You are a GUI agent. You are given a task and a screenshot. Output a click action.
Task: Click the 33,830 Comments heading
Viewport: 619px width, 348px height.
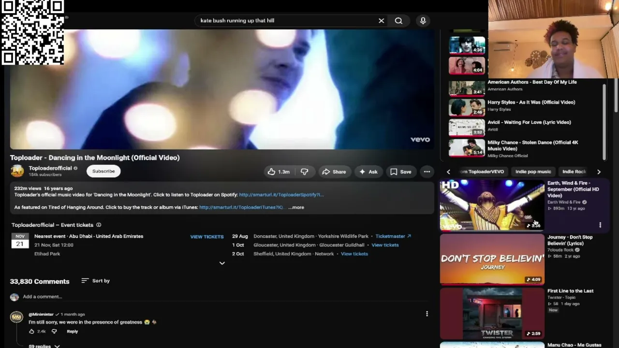(x=40, y=281)
